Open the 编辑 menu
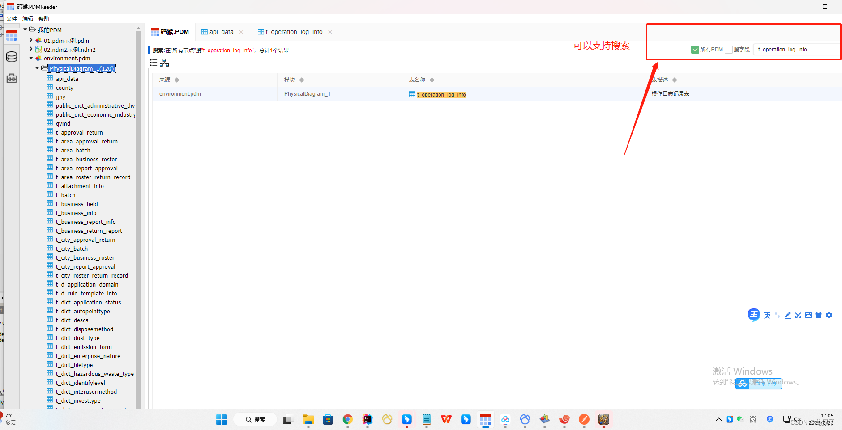This screenshot has width=842, height=430. pyautogui.click(x=27, y=18)
